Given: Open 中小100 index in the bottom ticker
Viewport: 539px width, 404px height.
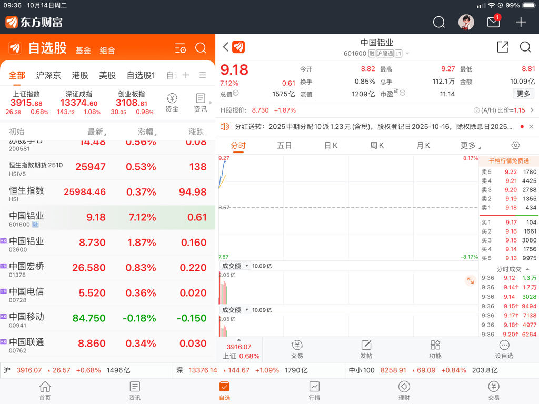Looking at the screenshot, I should click(x=423, y=370).
